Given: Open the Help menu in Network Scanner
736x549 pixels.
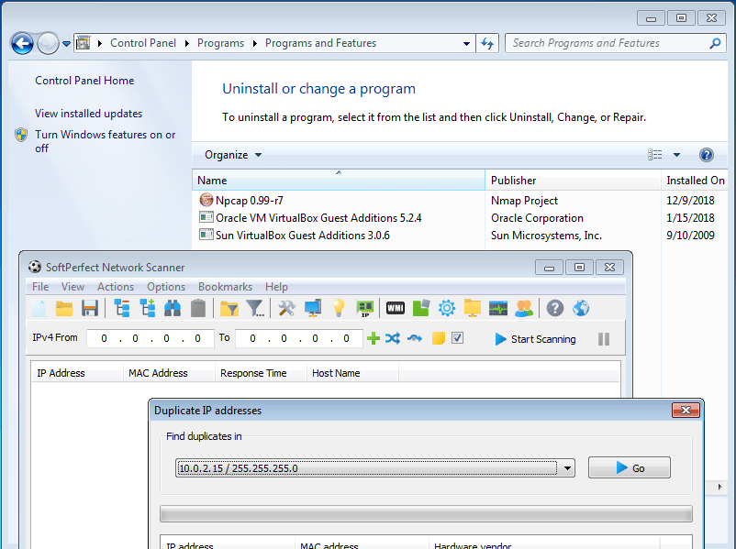Looking at the screenshot, I should pos(276,287).
